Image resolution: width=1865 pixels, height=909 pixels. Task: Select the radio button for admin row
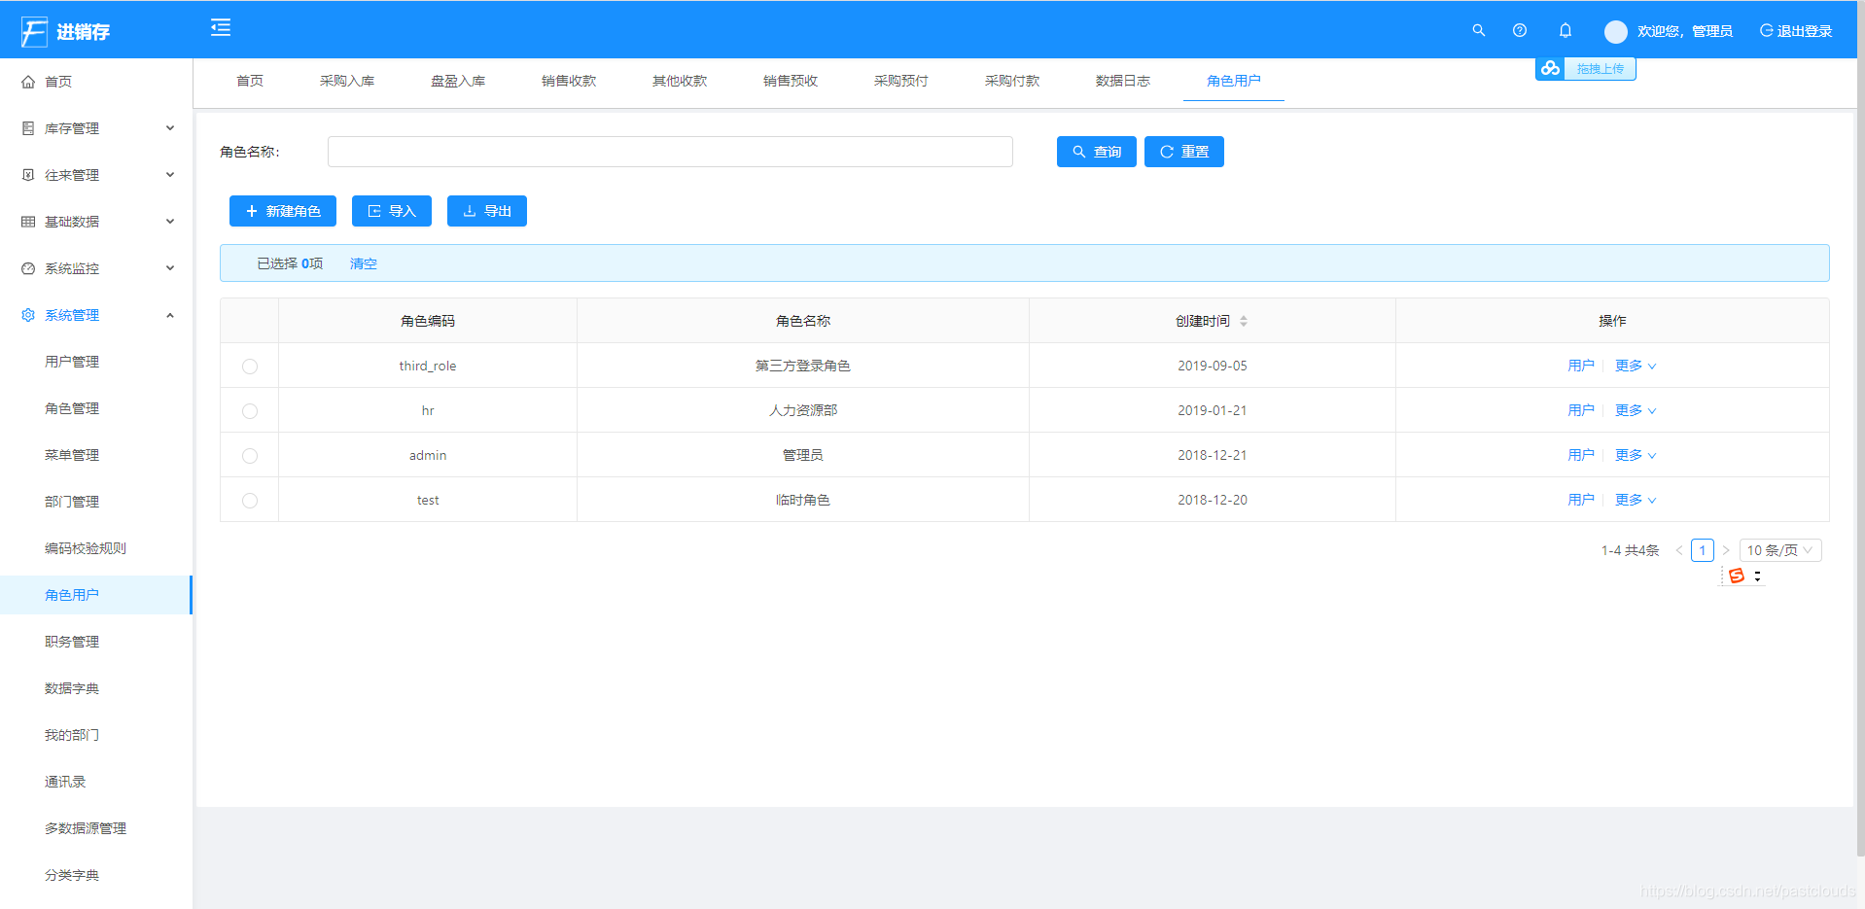click(x=250, y=456)
